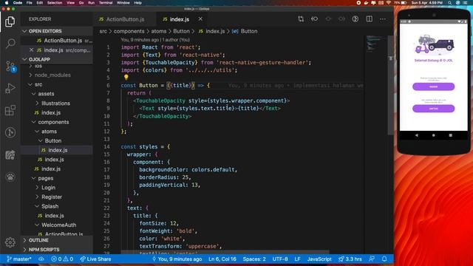
Task: Click the Button breadcrumb segment
Action: (181, 31)
